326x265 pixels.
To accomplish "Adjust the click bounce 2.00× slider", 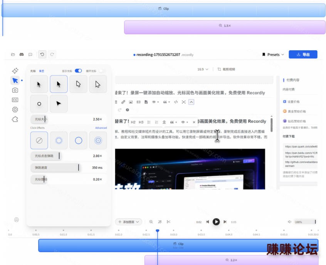I will tap(69, 156).
